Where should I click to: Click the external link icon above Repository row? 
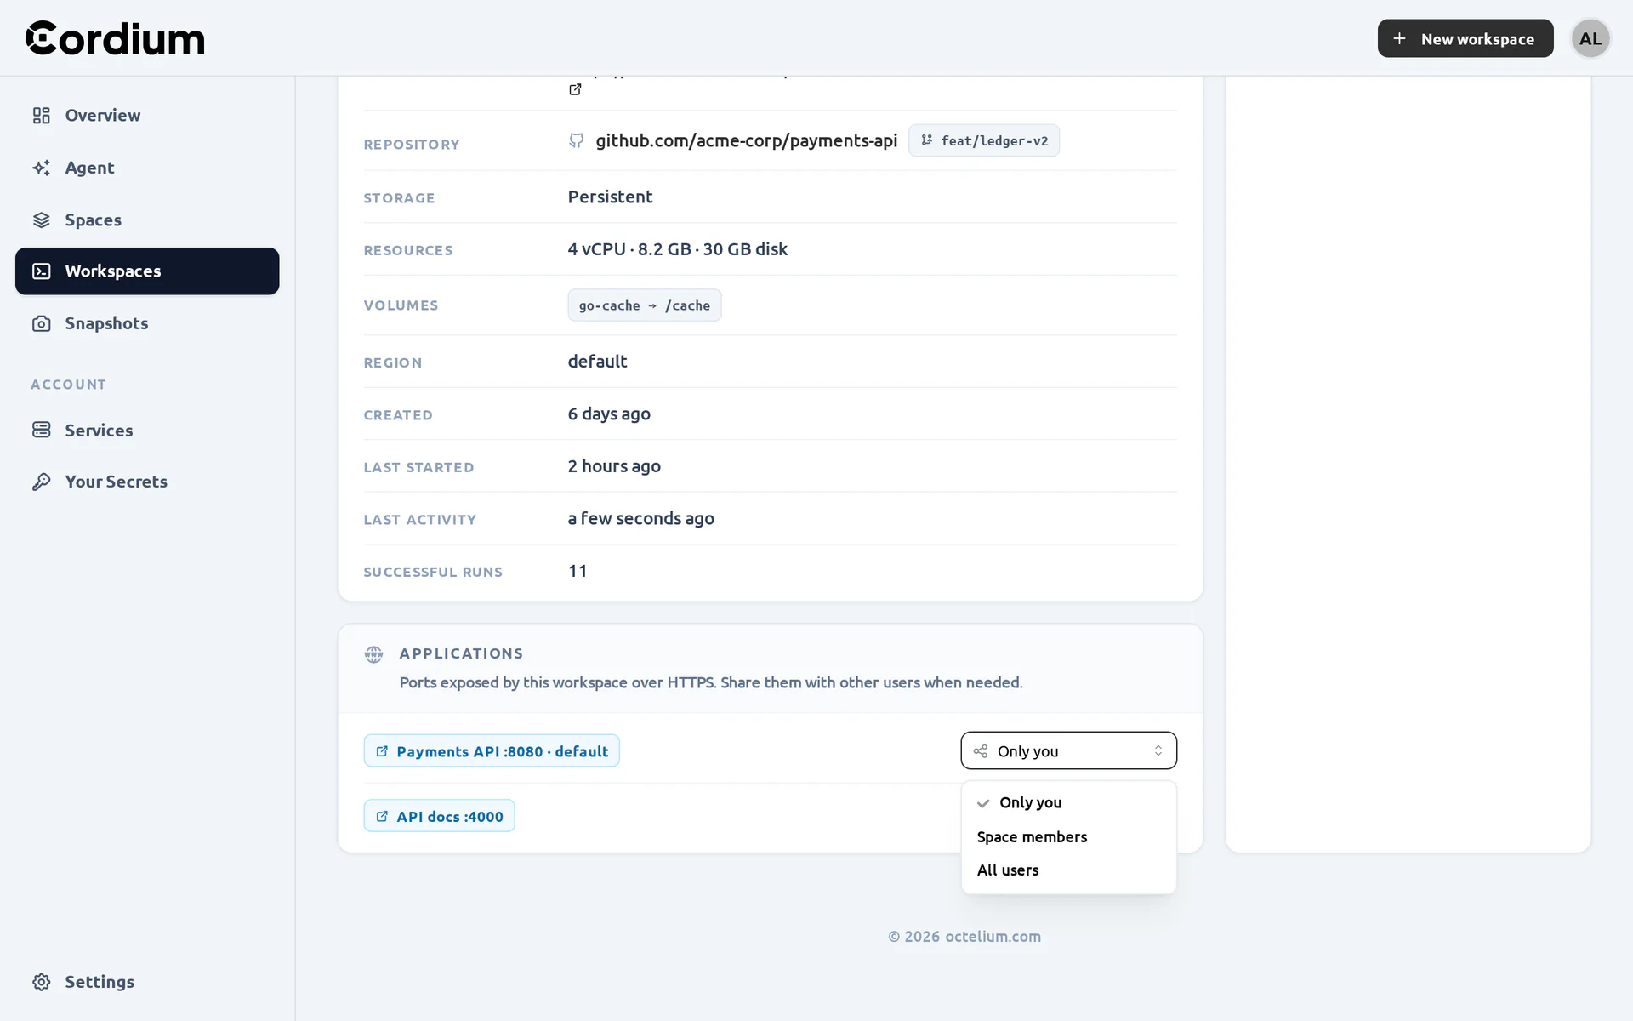[x=575, y=89]
